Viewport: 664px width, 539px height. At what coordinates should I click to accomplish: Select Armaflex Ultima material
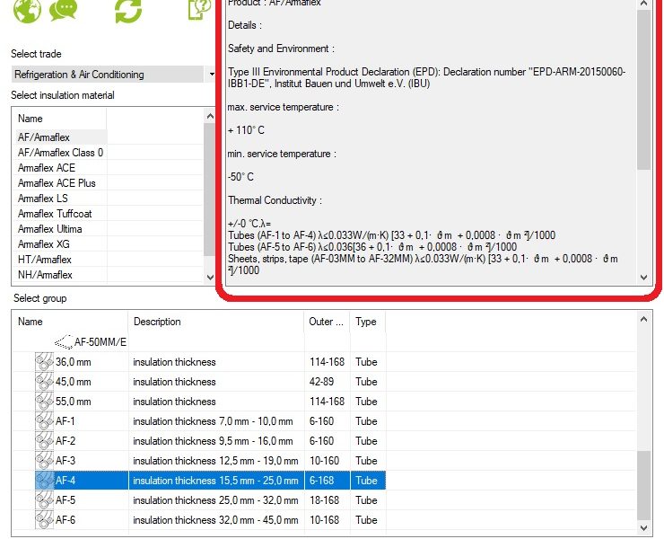pos(50,228)
